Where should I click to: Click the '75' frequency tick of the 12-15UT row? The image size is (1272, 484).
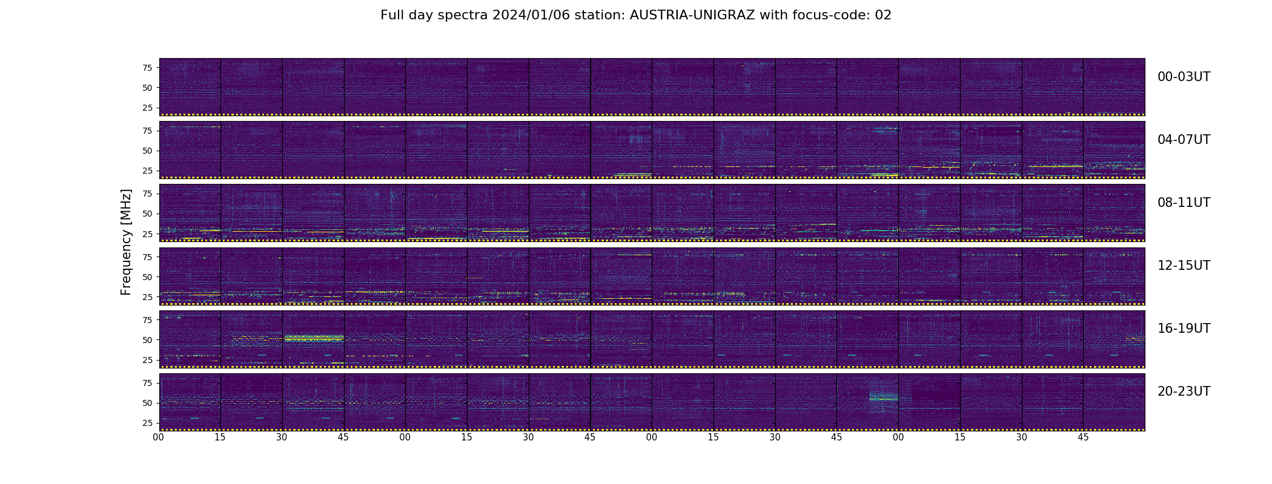[x=147, y=257]
